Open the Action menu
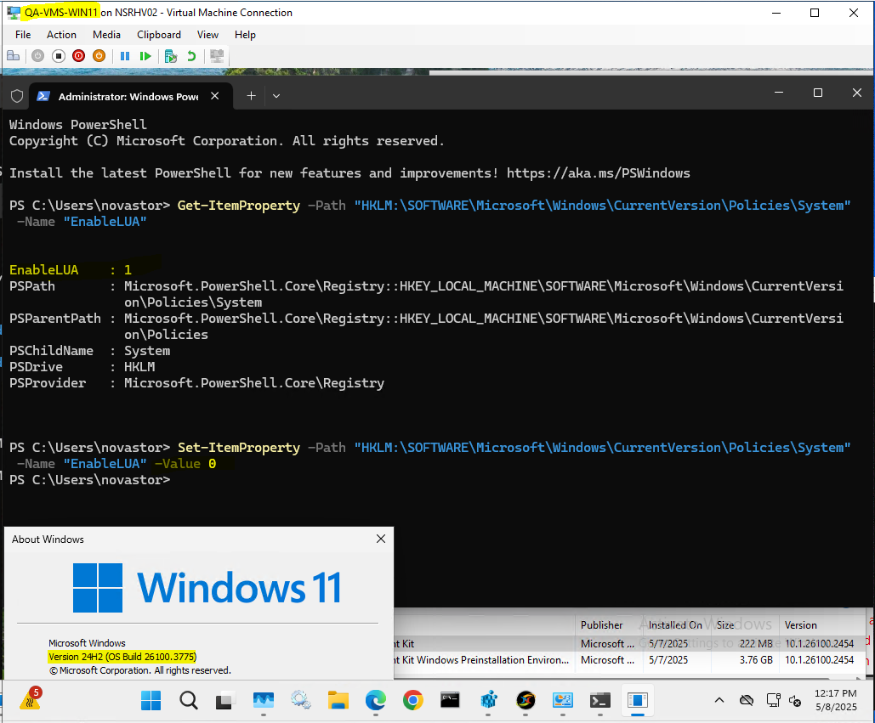The image size is (875, 723). [x=61, y=35]
